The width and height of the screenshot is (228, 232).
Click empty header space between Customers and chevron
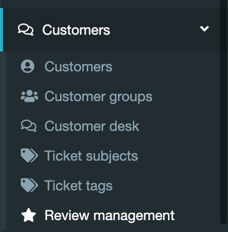point(155,30)
